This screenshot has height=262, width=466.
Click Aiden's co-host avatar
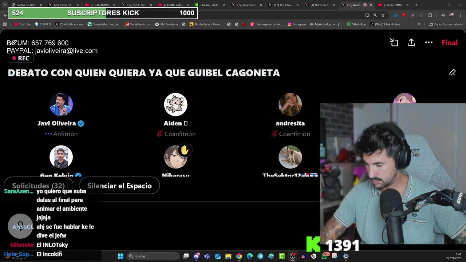[x=176, y=104]
